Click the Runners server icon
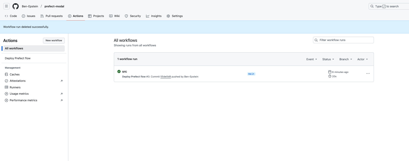 pos(7,87)
